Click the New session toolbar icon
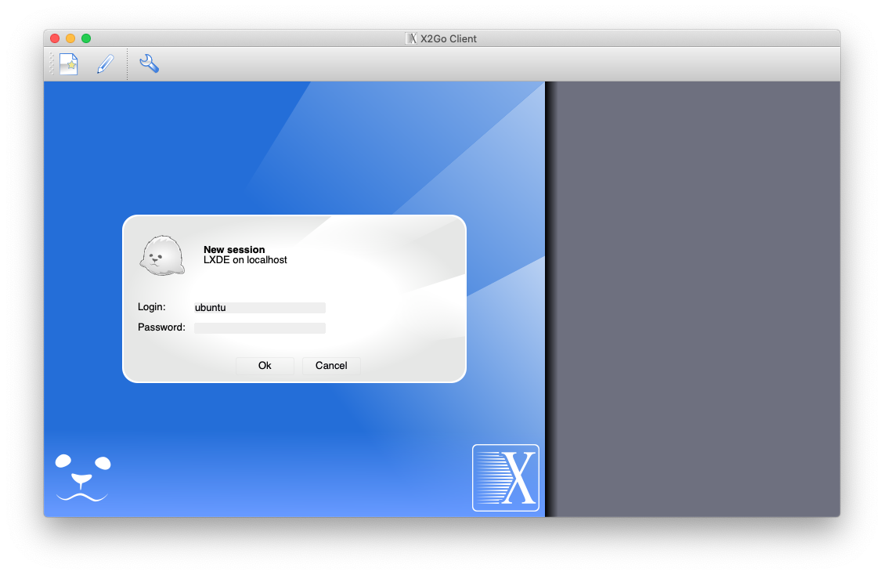884x575 pixels. (x=68, y=63)
